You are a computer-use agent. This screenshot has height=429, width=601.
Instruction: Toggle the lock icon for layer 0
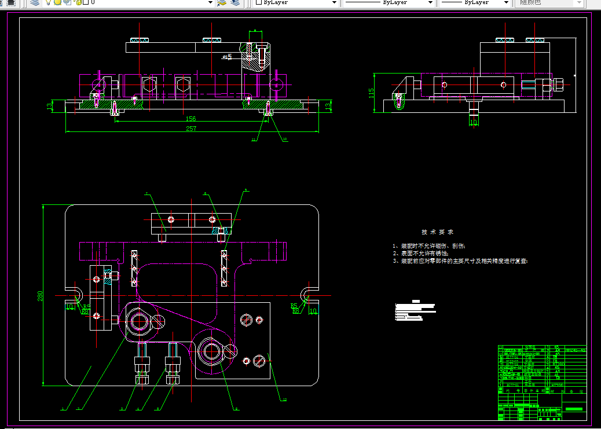[78, 2]
